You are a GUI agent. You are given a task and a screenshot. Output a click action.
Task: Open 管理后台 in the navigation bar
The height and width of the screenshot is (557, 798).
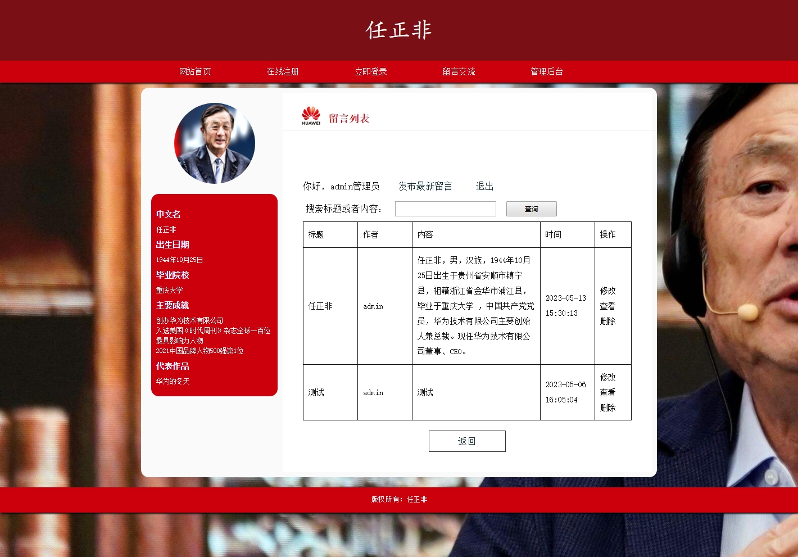pyautogui.click(x=547, y=71)
